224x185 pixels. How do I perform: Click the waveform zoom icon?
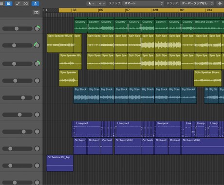pos(220,3)
